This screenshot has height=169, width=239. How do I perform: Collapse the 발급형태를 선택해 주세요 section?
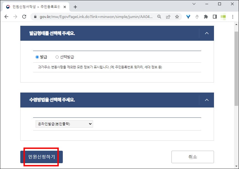coord(206,33)
